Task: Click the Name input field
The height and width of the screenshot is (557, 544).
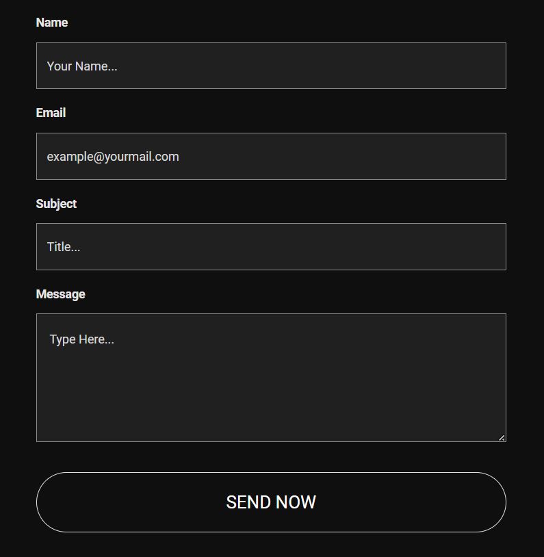Action: pos(271,66)
